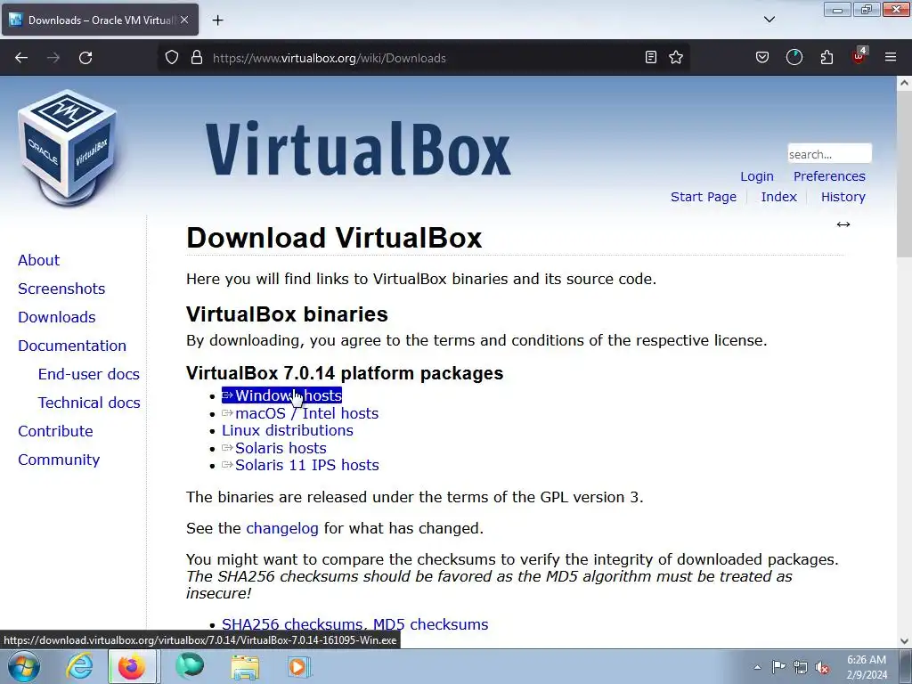Open the Firefox hamburger menu
The height and width of the screenshot is (684, 912).
(891, 57)
